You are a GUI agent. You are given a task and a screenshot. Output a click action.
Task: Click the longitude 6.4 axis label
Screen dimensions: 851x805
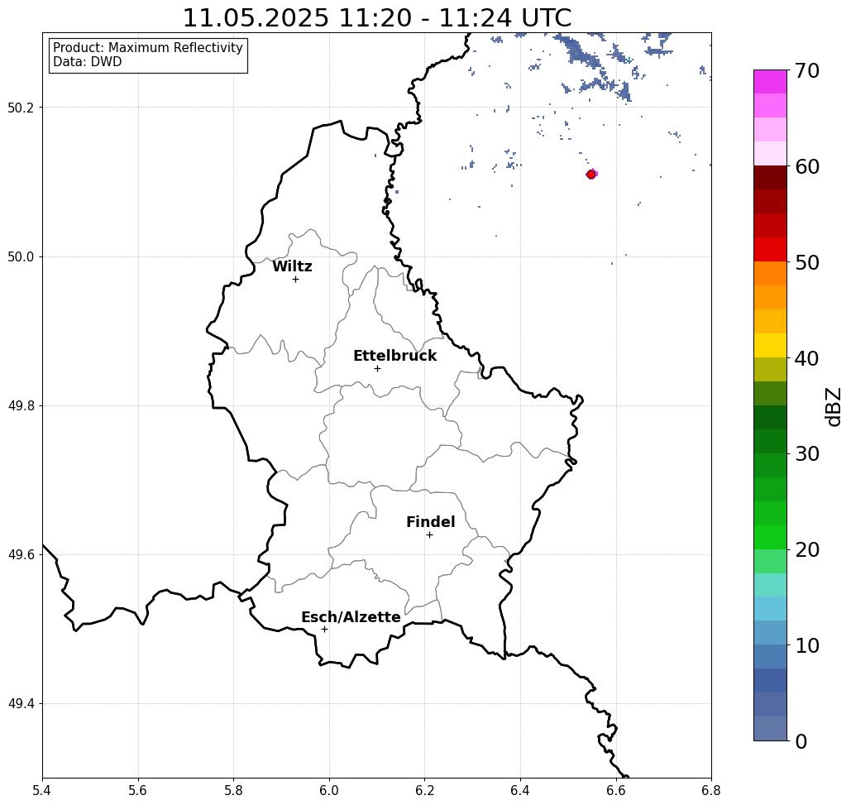point(520,790)
